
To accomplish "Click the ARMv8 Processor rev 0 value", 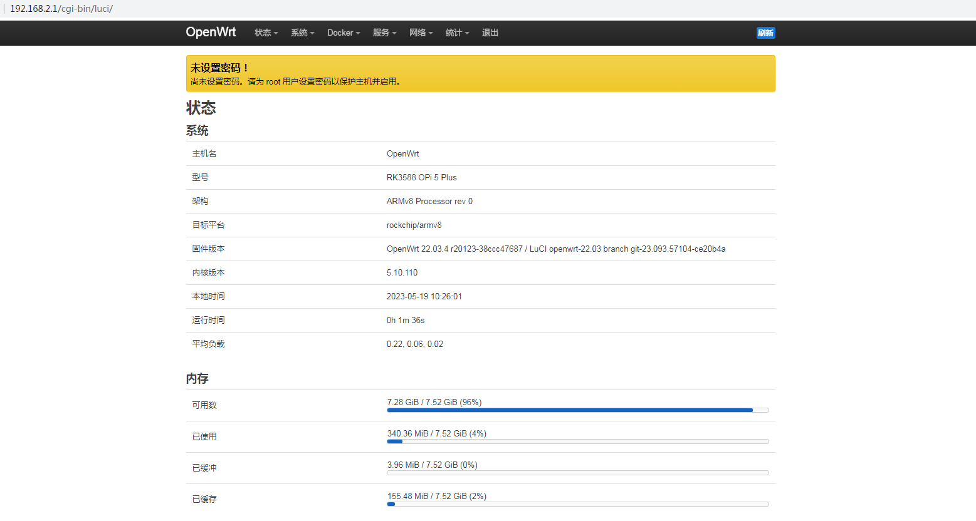I will (x=429, y=201).
